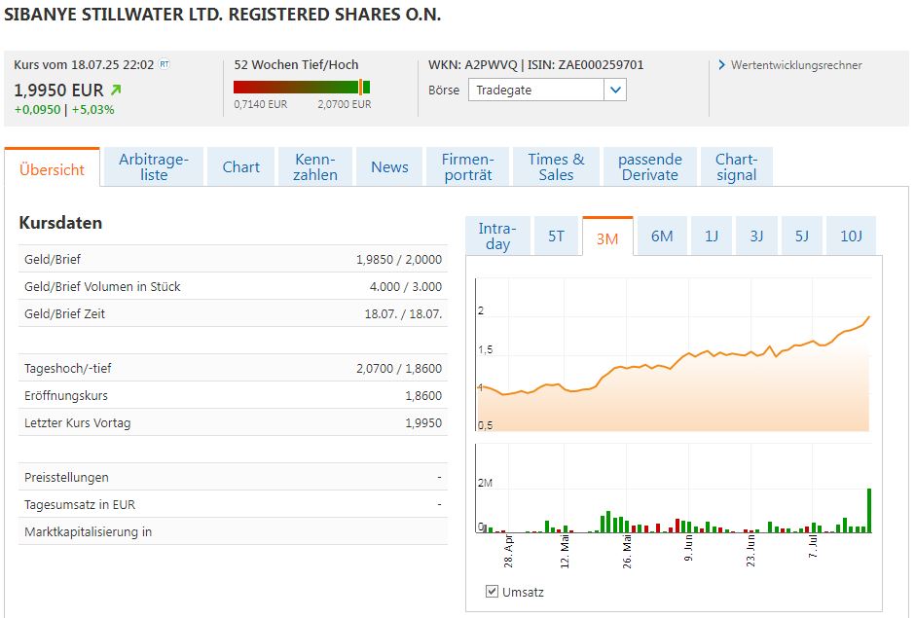Toggle the Umsatz checkbox
The image size is (915, 618).
pyautogui.click(x=492, y=592)
